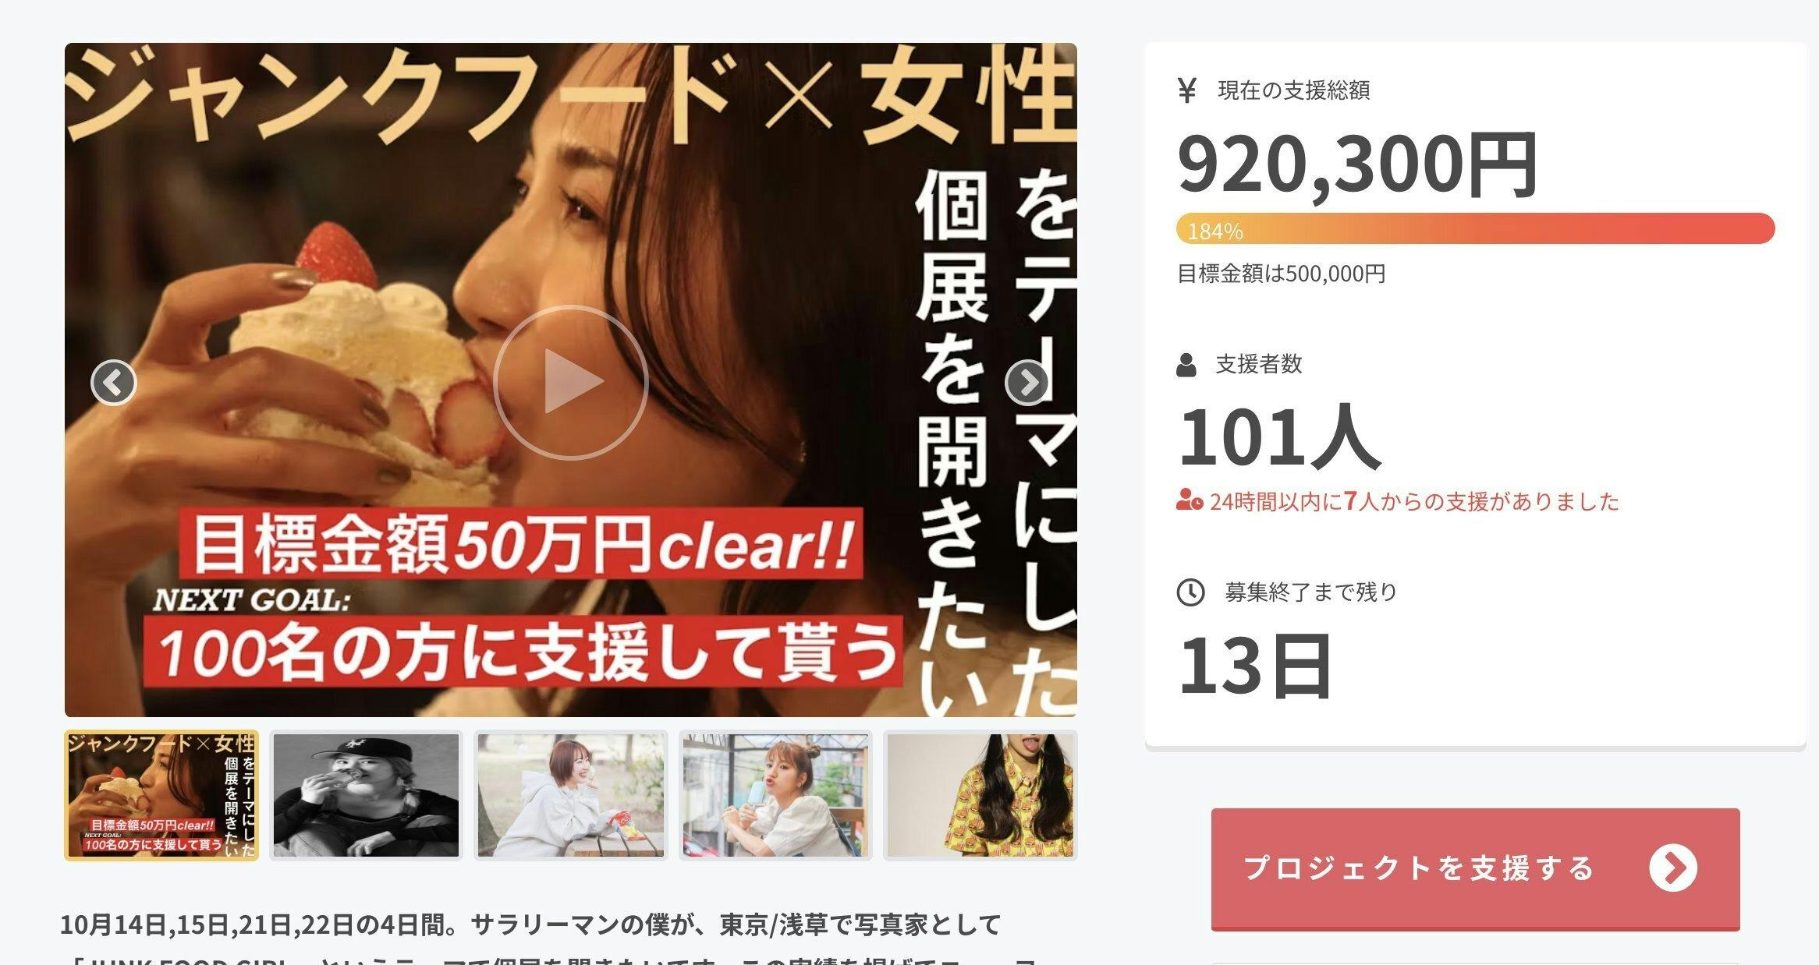Click the 13日 remaining days value
Image resolution: width=1819 pixels, height=965 pixels.
(1254, 666)
